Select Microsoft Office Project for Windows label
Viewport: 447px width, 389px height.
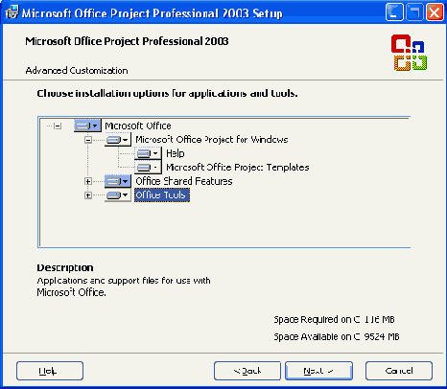pyautogui.click(x=212, y=140)
